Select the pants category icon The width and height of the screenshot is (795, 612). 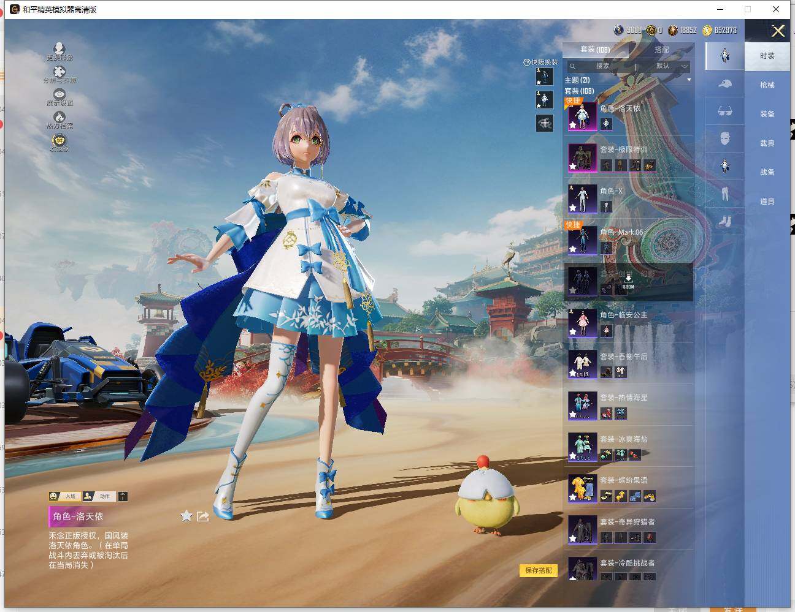[724, 194]
